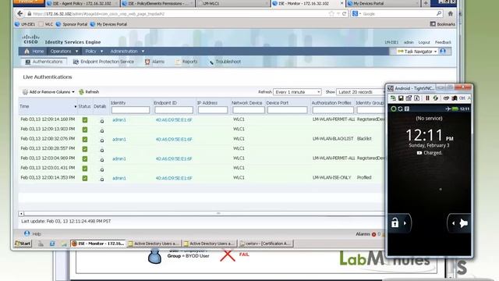Image resolution: width=499 pixels, height=281 pixels.
Task: Open the Show Latest 20 records dropdown
Action: point(360,92)
